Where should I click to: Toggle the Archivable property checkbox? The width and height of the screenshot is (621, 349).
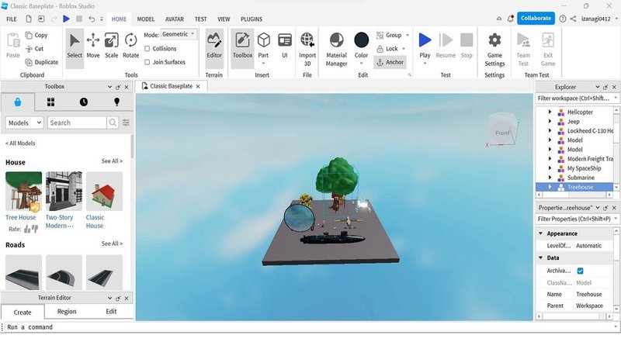coord(580,271)
